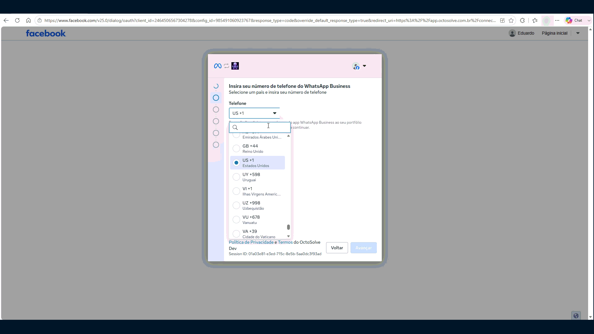The width and height of the screenshot is (594, 334).
Task: Collapse the US +1 country code dropdown
Action: click(254, 113)
